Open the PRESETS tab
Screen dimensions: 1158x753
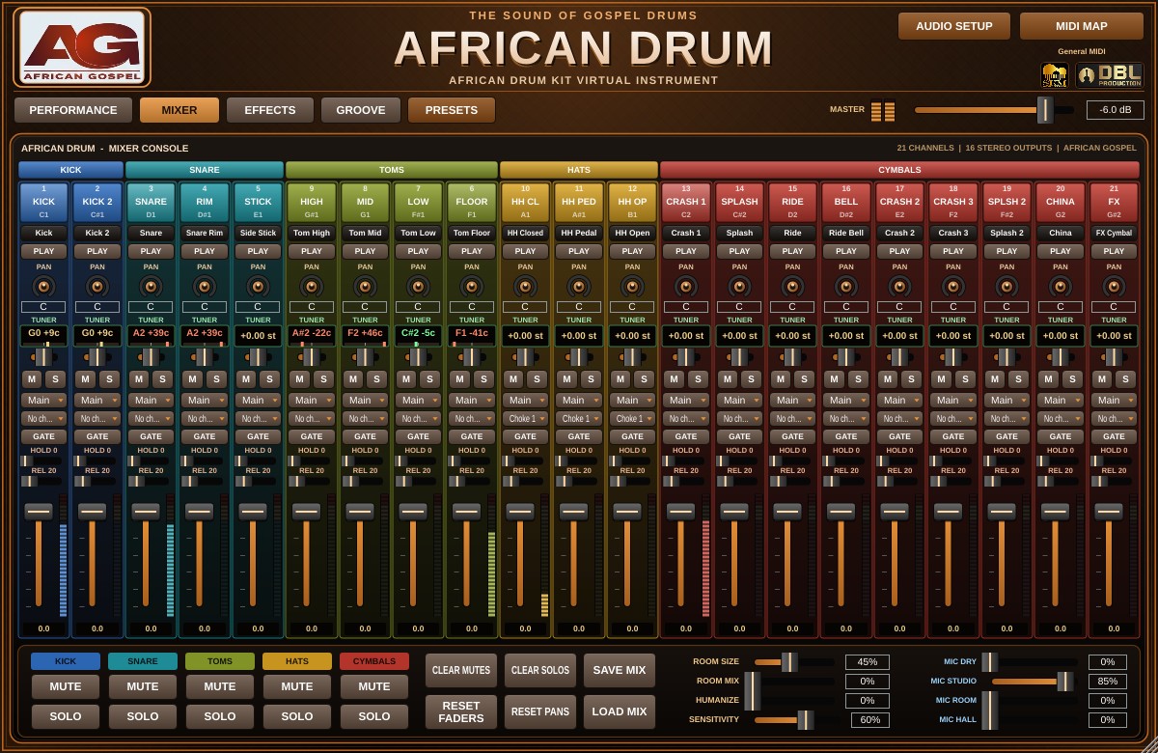point(452,110)
